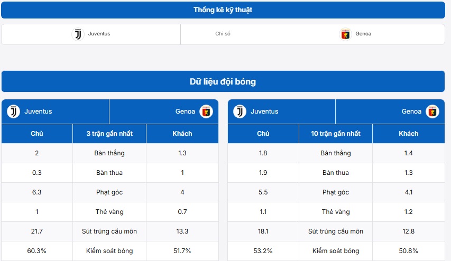451x261 pixels.
Task: Click Juventus logo in the 3 trận gần nhất table
Action: (13, 111)
